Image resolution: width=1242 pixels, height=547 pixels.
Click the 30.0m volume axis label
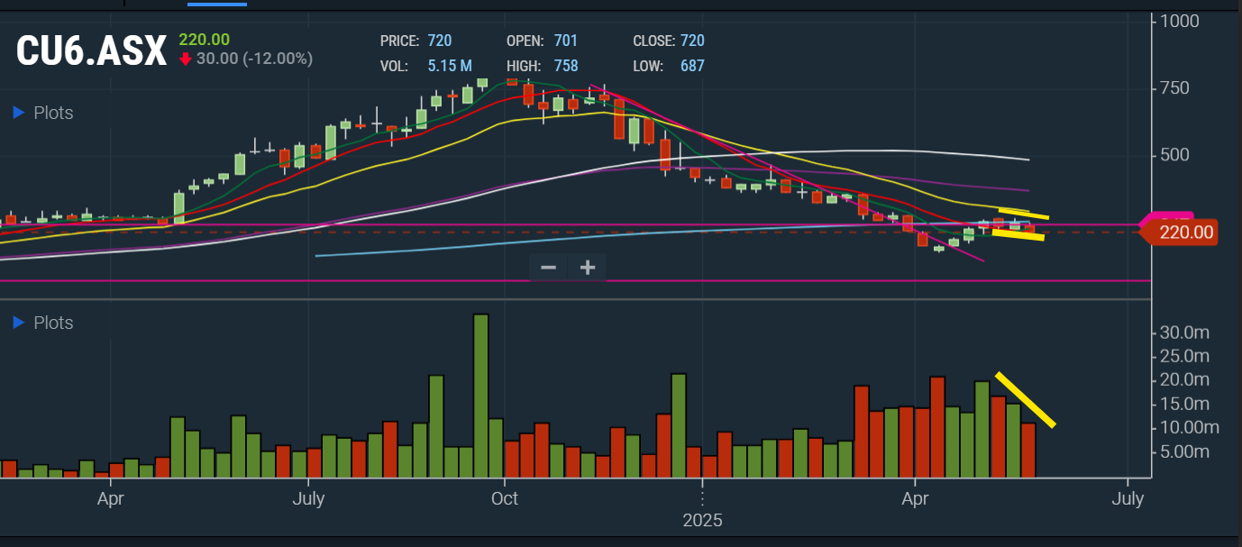pyautogui.click(x=1185, y=333)
